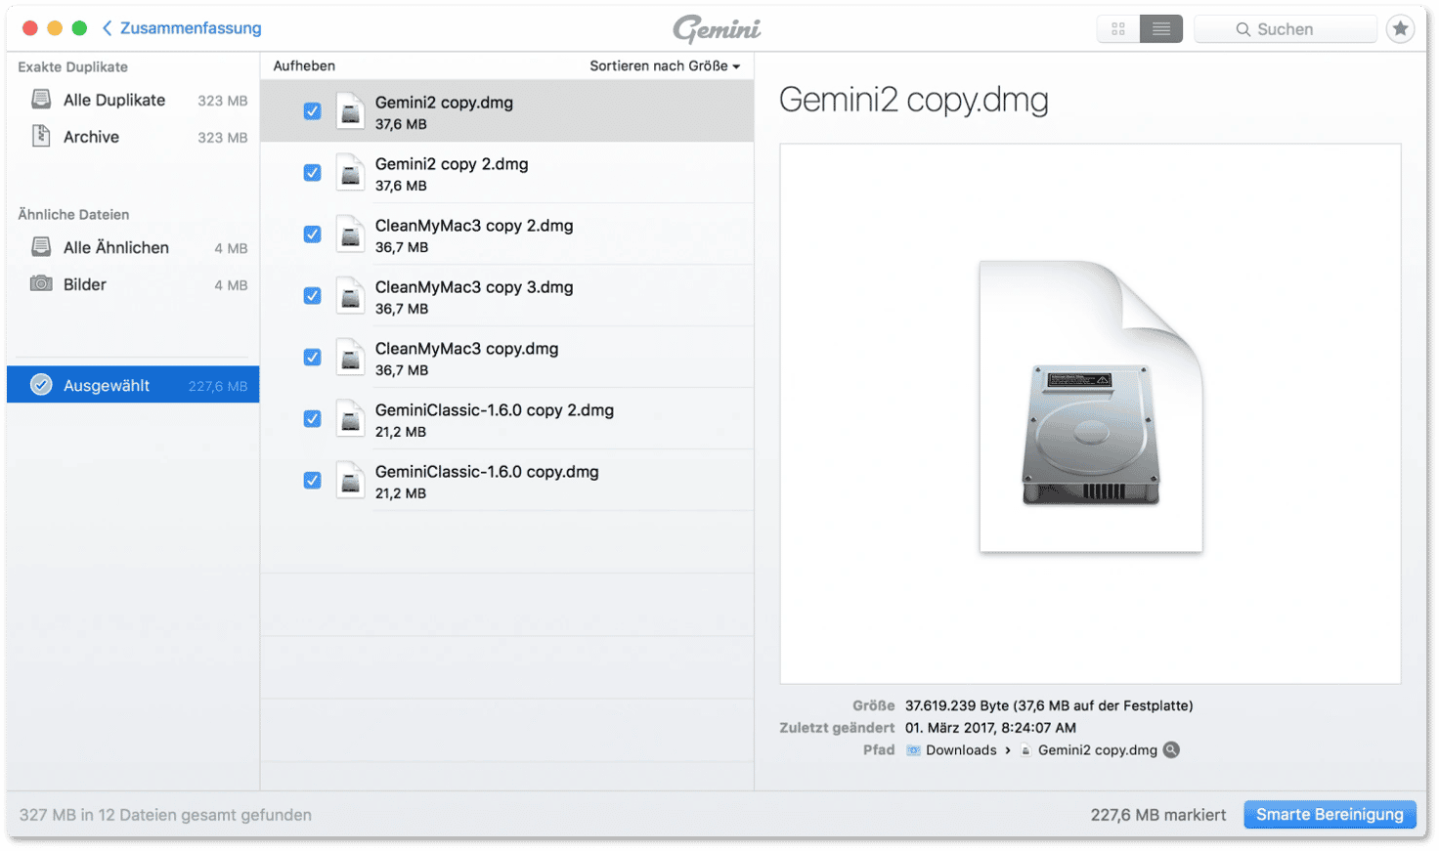Open the Ausgewählt sidebar item
Screen dimensions: 1439x851
click(133, 385)
